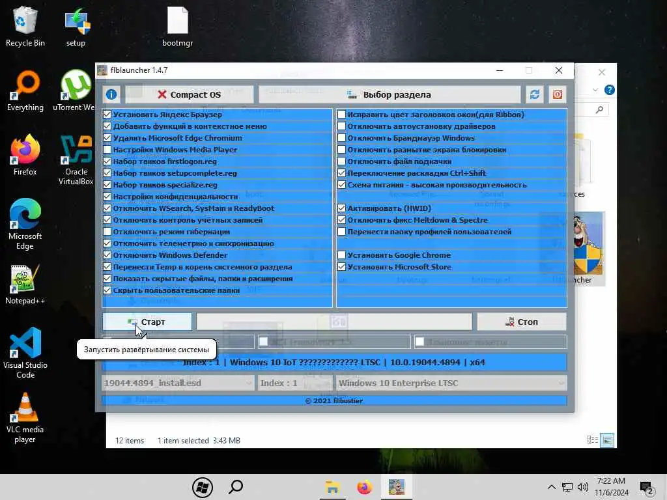667x500 pixels.
Task: Uncheck Отключить Windows Defender
Action: point(107,255)
